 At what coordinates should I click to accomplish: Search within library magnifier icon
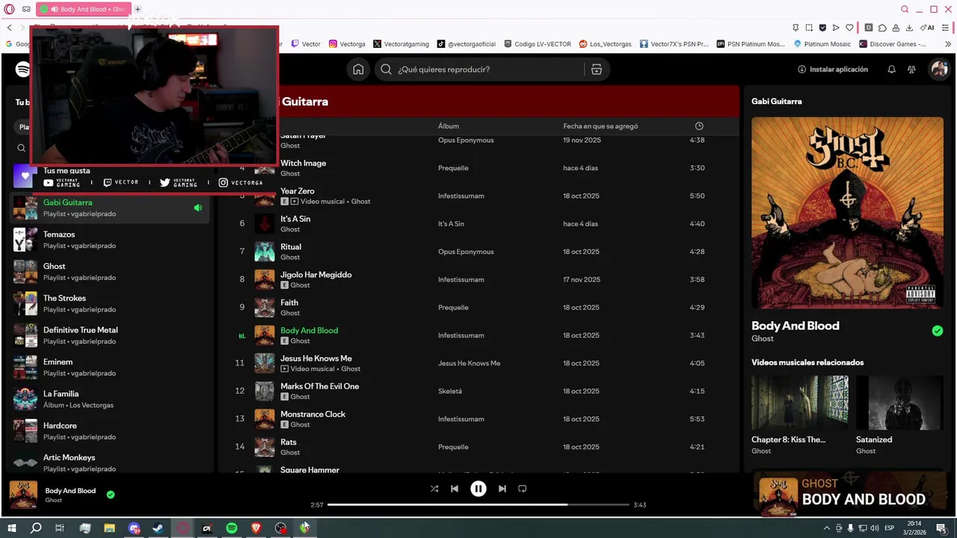tap(21, 148)
